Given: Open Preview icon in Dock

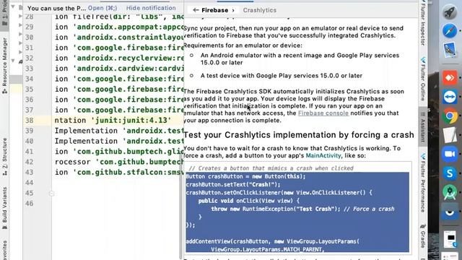Looking at the screenshot, I should click(449, 50).
